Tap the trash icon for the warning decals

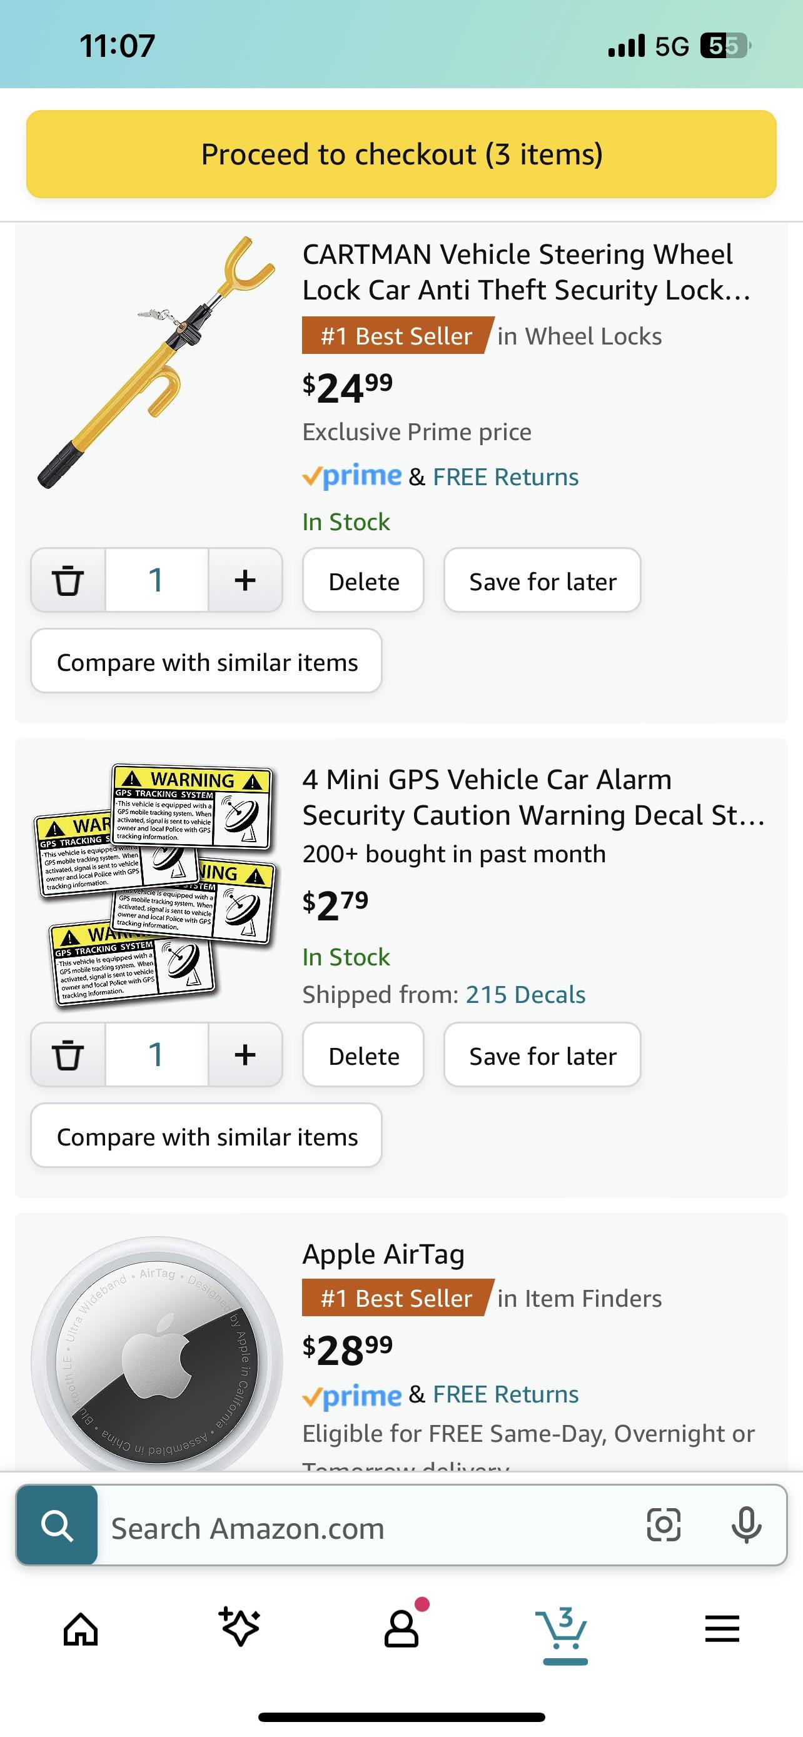(68, 1055)
